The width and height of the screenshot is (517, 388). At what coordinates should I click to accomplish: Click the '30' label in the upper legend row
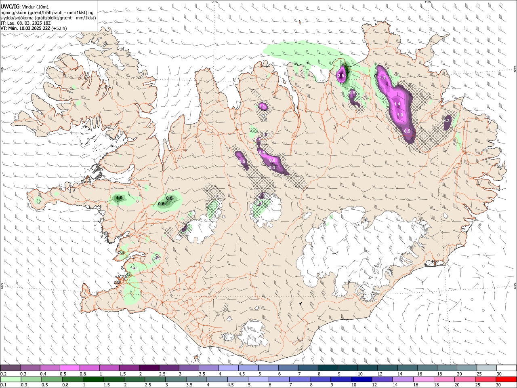coord(499,374)
